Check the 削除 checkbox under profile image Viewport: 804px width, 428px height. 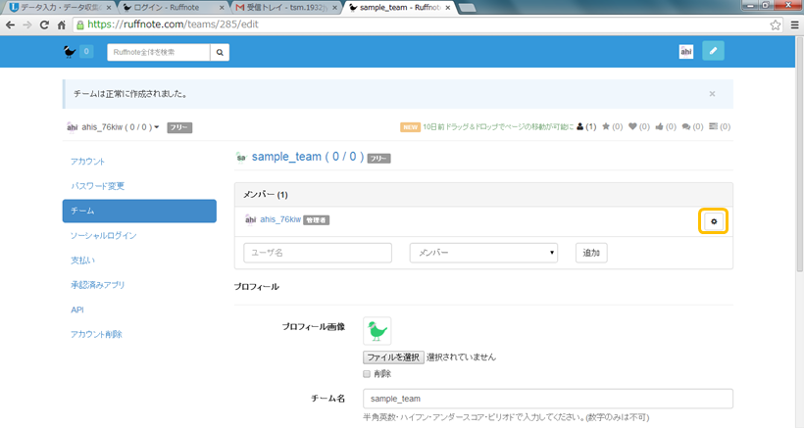click(x=368, y=373)
